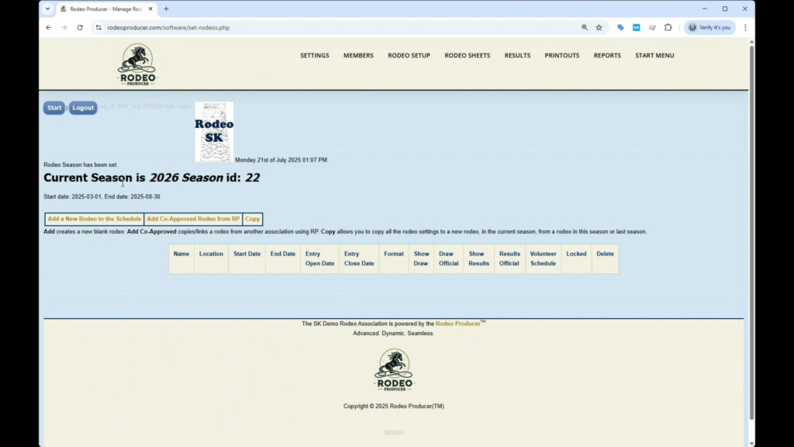Open the tab search chevron

48,9
